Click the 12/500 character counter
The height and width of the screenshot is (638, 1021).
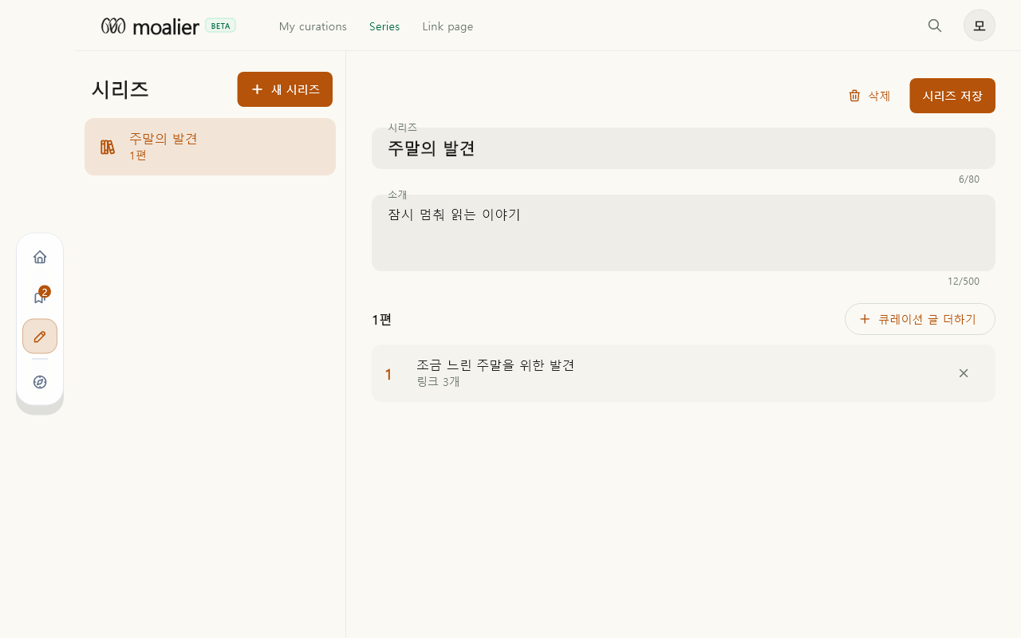click(x=964, y=282)
